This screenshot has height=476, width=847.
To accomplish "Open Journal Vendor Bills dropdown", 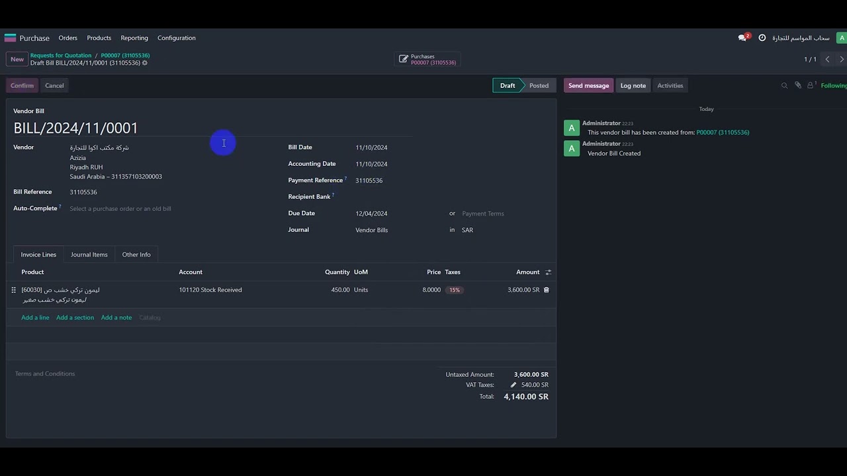I will pos(399,230).
